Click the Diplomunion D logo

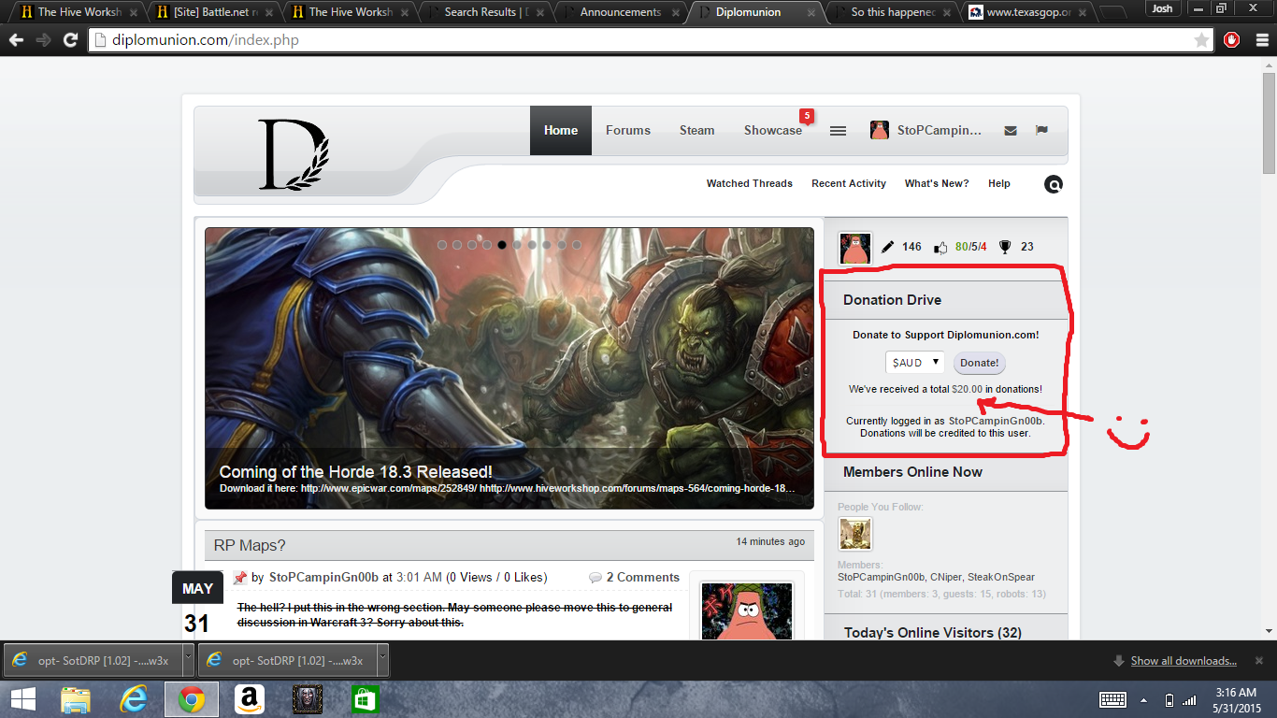pyautogui.click(x=294, y=155)
